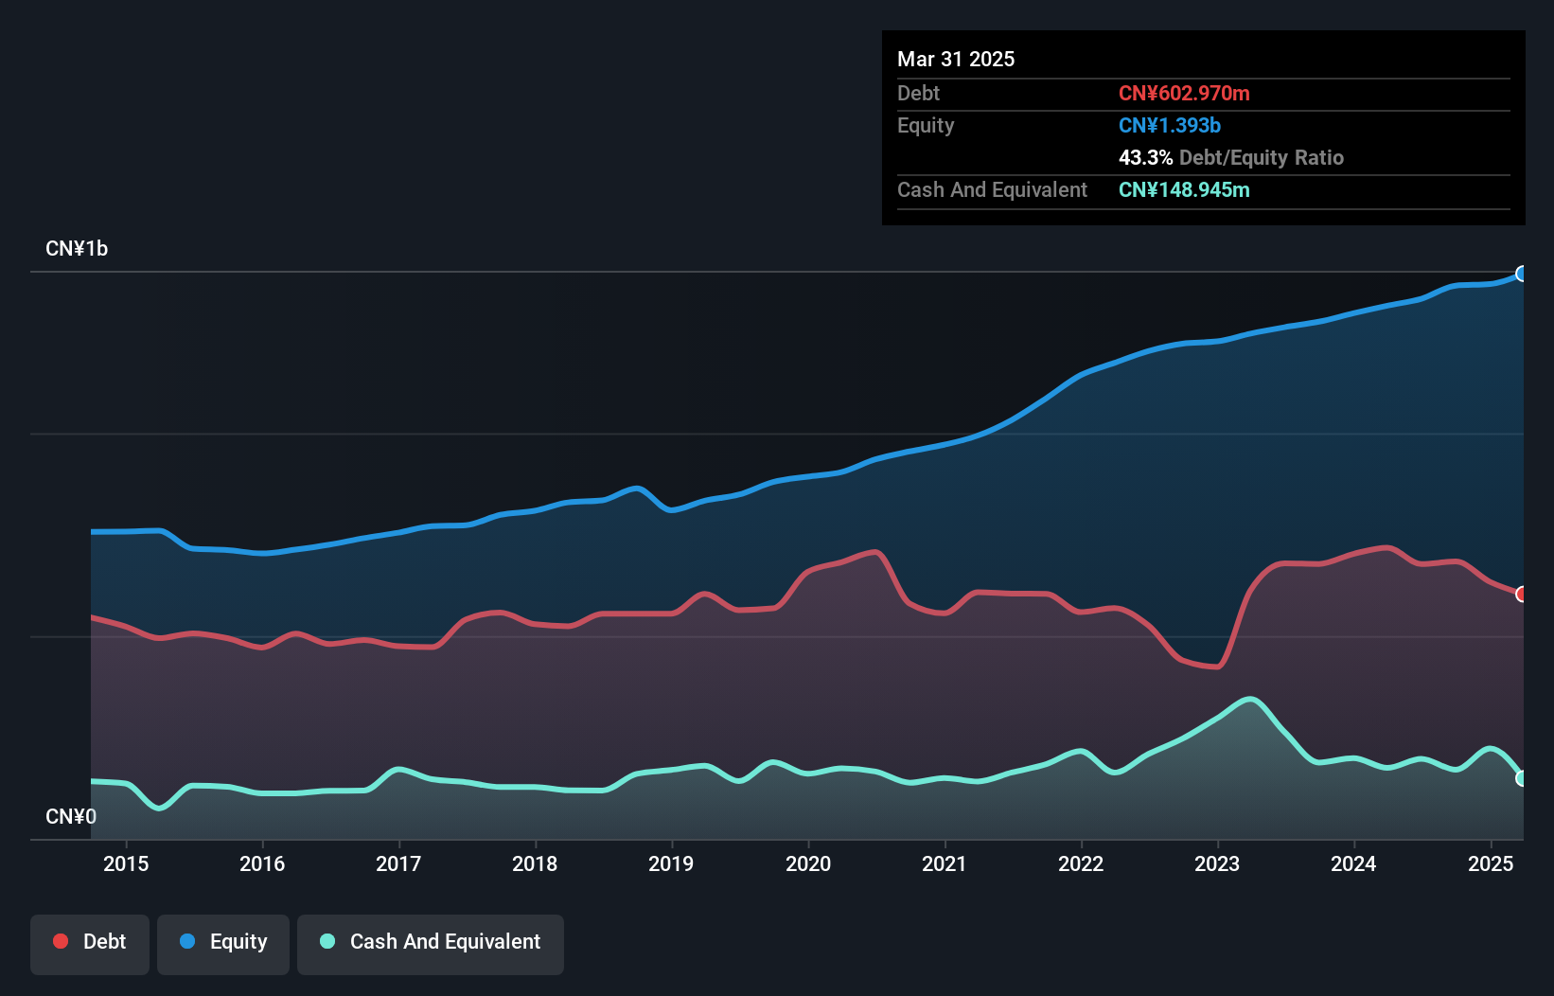The width and height of the screenshot is (1554, 996).
Task: Select the Debt endpoint marker on chart
Action: pyautogui.click(x=1522, y=595)
